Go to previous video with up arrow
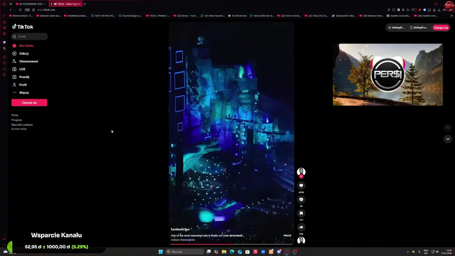This screenshot has height=256, width=455. tap(448, 128)
